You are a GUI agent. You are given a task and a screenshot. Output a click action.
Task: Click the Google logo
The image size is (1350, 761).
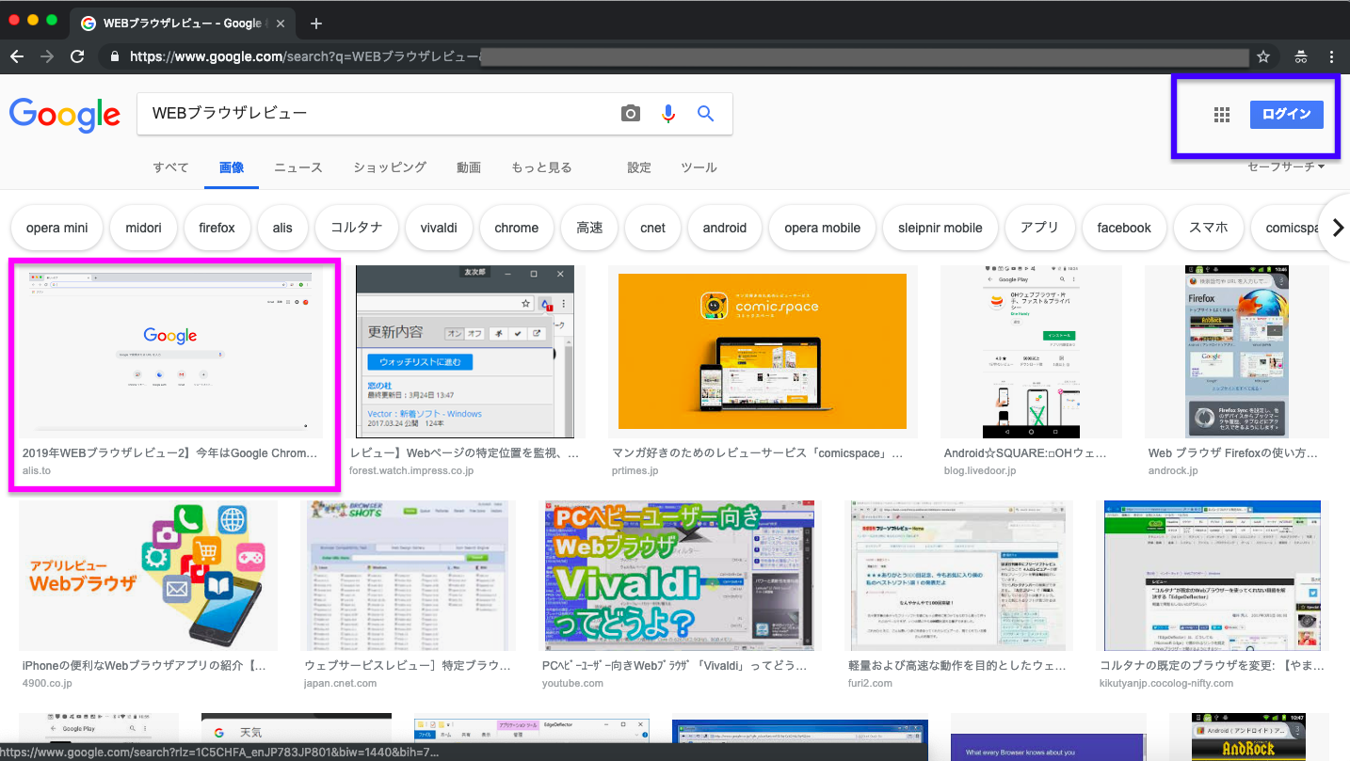pyautogui.click(x=65, y=115)
